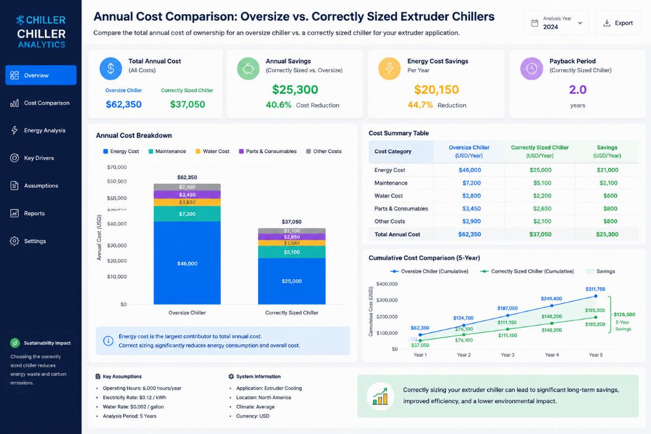Click the Export button

pyautogui.click(x=617, y=23)
